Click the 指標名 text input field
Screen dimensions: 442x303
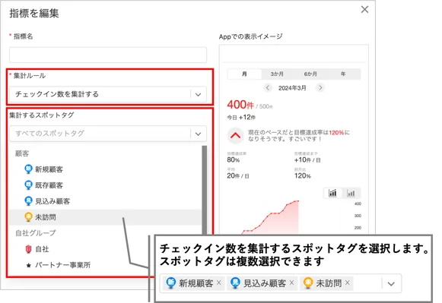click(108, 55)
